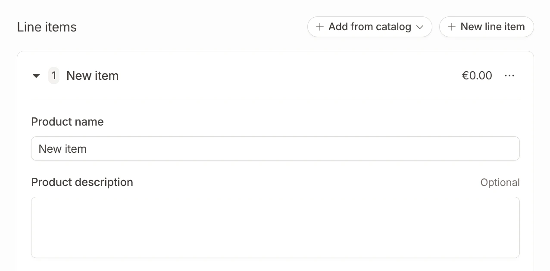Screen dimensions: 550x271
Task: Focus the Product name input field
Action: (x=275, y=148)
